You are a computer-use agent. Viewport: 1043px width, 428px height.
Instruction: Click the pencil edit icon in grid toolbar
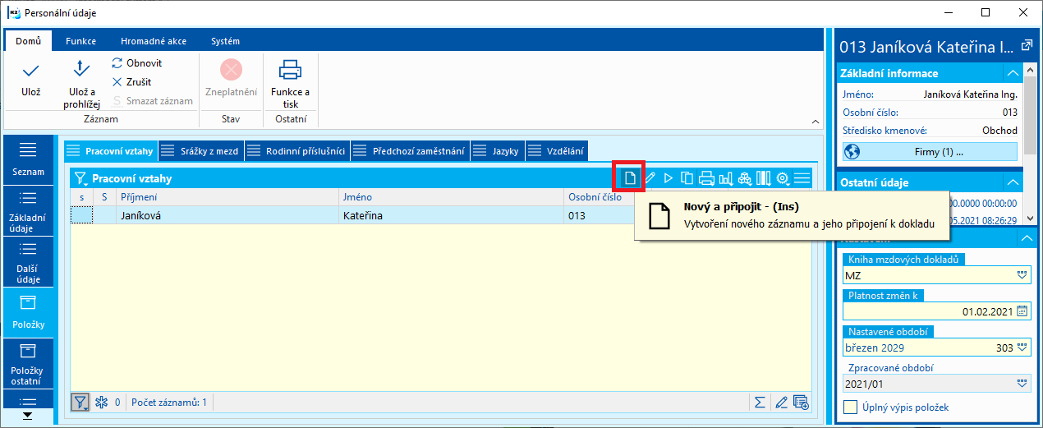point(650,178)
